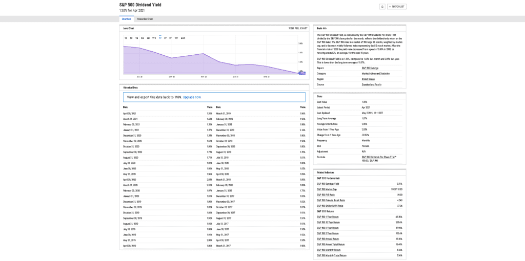Screen dimensions: 525x261
Task: Click the latest value marker on chart
Action: 302,73
